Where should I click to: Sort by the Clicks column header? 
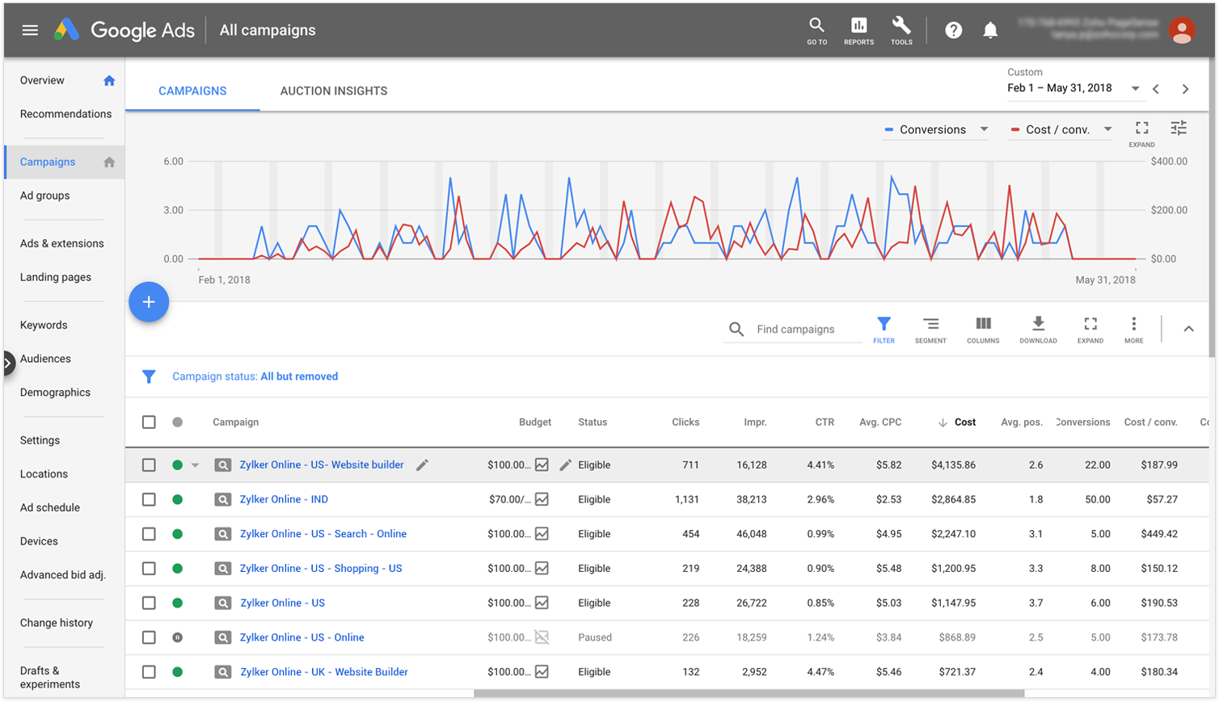click(x=685, y=422)
